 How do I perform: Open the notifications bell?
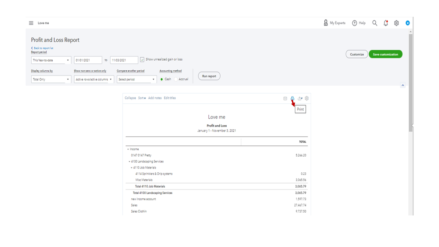(x=386, y=23)
